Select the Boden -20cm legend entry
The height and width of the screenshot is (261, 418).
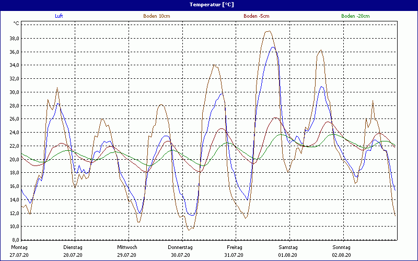click(355, 16)
